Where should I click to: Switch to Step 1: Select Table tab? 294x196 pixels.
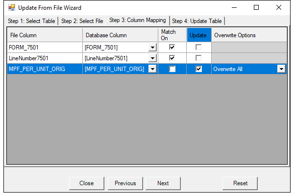[x=31, y=21]
